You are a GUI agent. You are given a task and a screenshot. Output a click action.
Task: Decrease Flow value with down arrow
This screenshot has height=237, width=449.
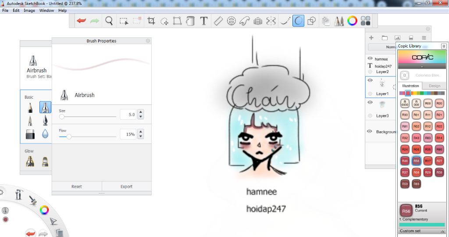[141, 136]
